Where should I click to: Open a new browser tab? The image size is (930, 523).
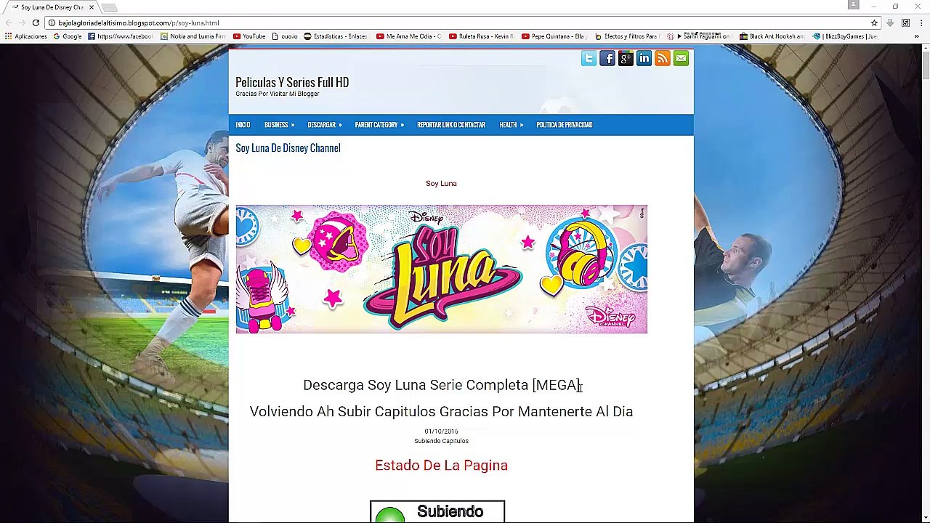tap(109, 7)
